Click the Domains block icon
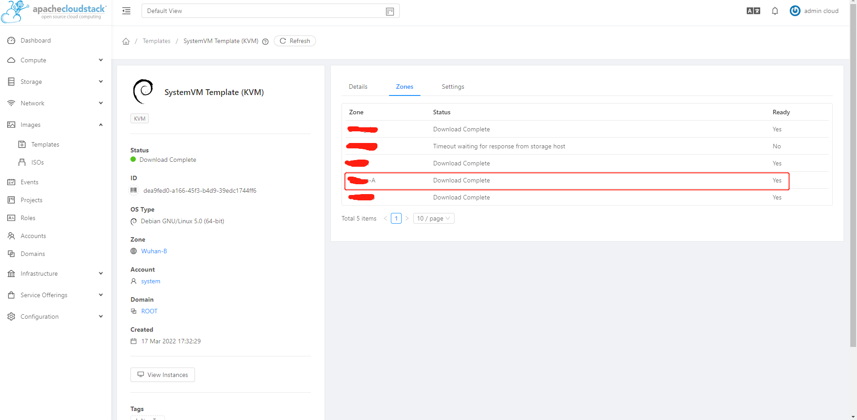Image resolution: width=857 pixels, height=420 pixels. [x=11, y=254]
